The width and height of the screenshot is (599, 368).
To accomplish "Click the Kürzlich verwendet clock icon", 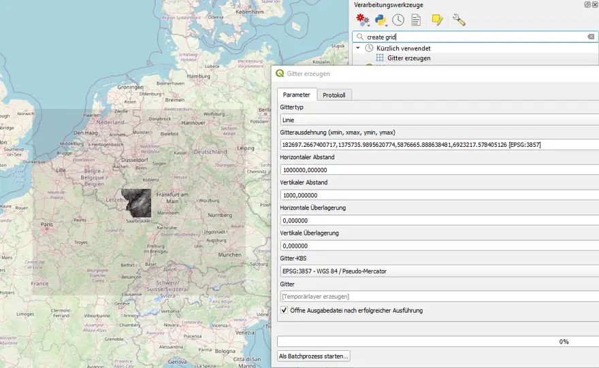I will point(369,48).
